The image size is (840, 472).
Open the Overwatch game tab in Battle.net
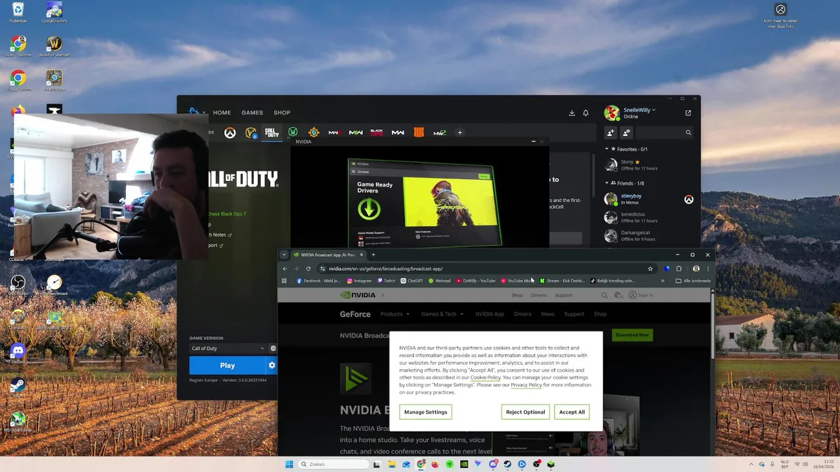[x=230, y=133]
